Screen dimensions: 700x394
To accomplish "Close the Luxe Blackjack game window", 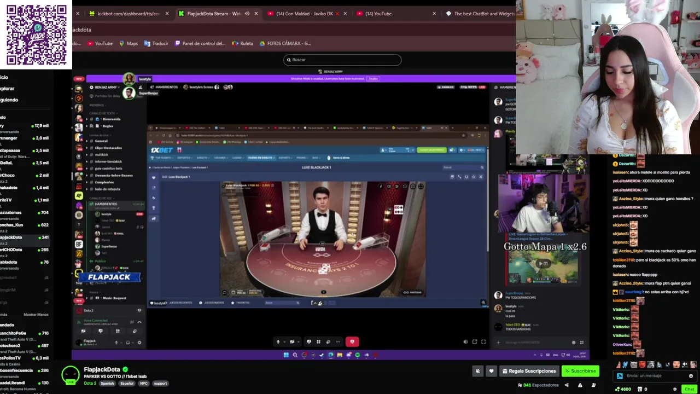I will [481, 177].
